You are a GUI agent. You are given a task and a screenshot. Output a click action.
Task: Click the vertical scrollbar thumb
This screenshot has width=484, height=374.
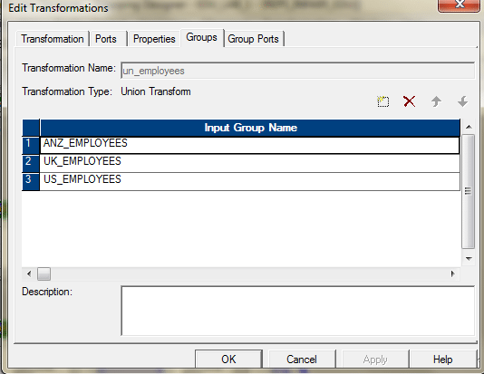click(x=468, y=191)
